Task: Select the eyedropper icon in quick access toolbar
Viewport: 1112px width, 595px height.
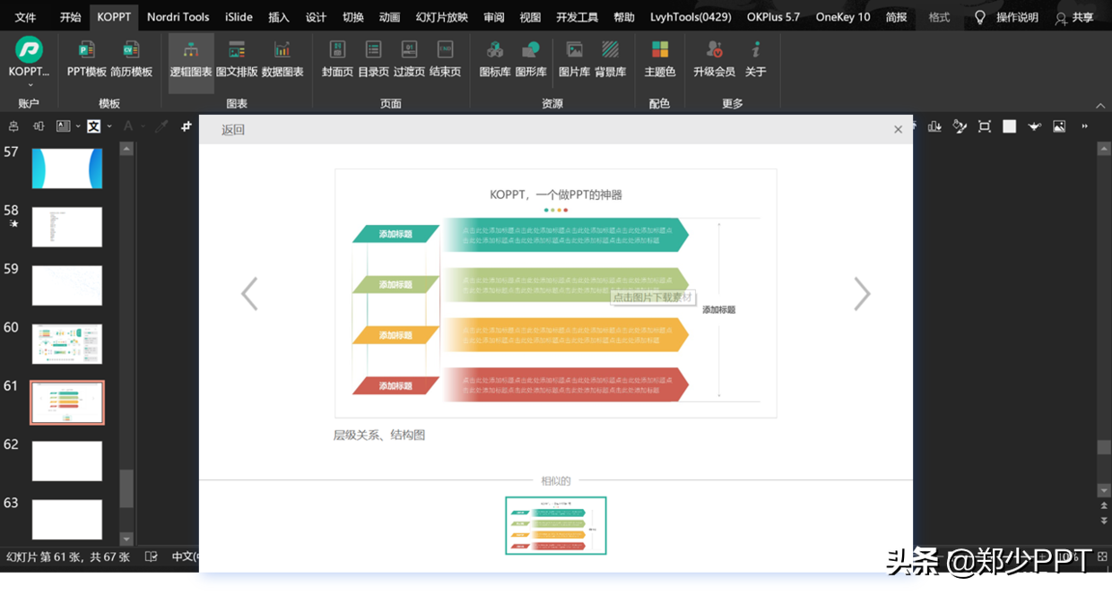Action: point(161,126)
